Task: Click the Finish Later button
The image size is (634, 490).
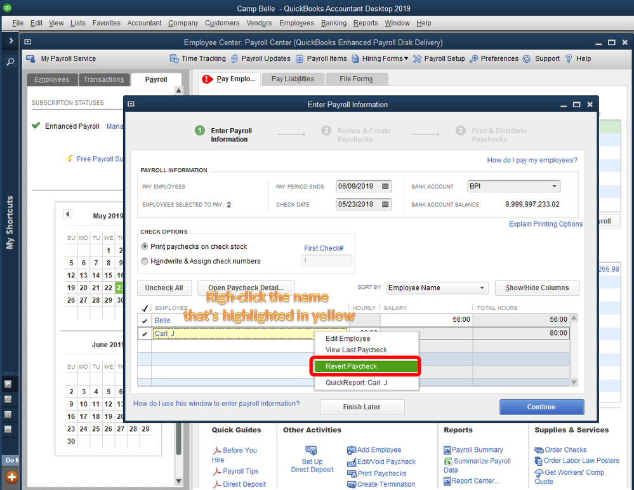Action: pyautogui.click(x=362, y=407)
